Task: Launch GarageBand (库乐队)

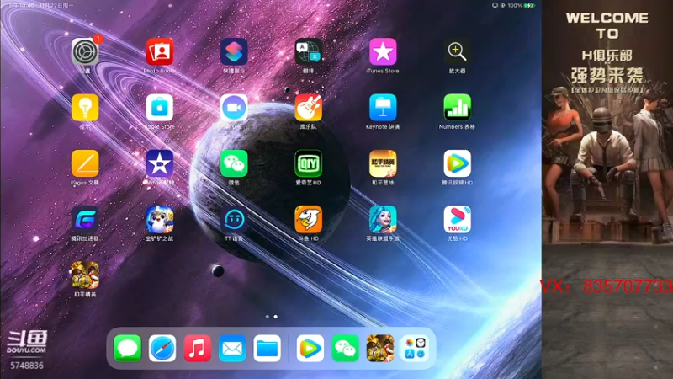Action: (x=308, y=108)
